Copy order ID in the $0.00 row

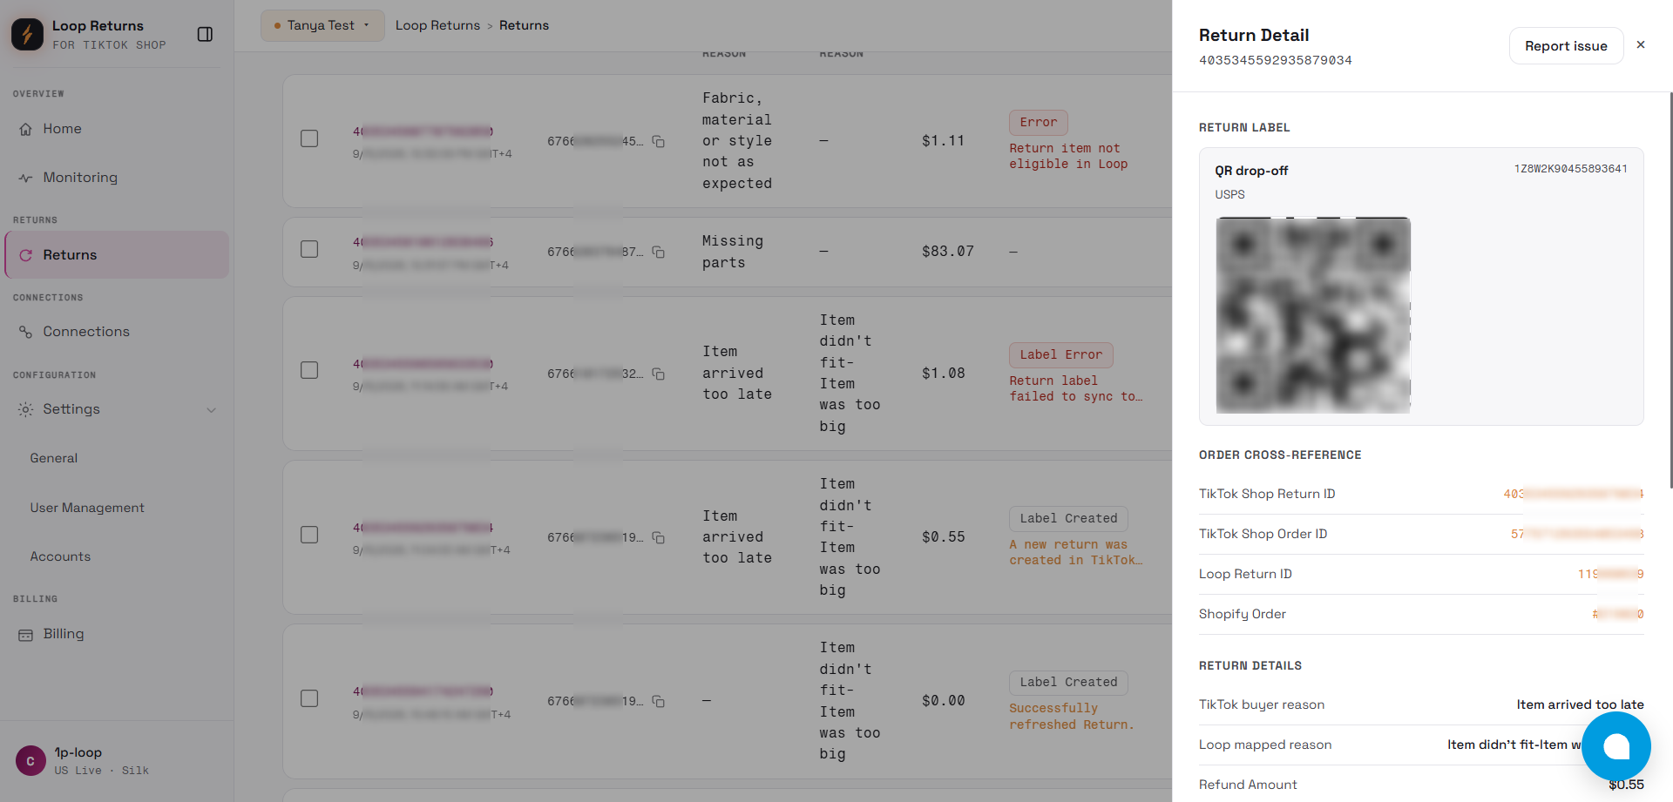pyautogui.click(x=659, y=701)
